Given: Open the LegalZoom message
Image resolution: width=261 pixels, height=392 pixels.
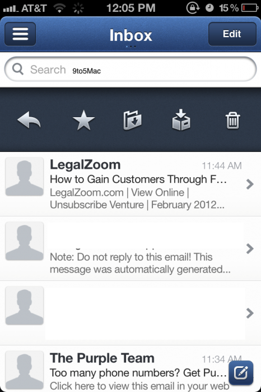Looking at the screenshot, I should pyautogui.click(x=130, y=185).
